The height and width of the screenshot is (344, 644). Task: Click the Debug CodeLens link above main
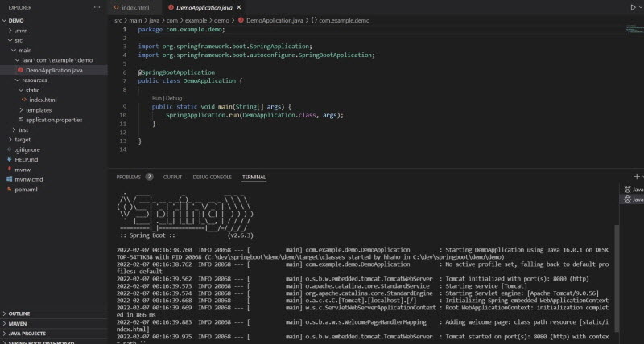point(174,98)
